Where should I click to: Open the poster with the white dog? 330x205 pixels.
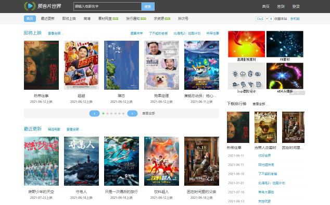161,65
